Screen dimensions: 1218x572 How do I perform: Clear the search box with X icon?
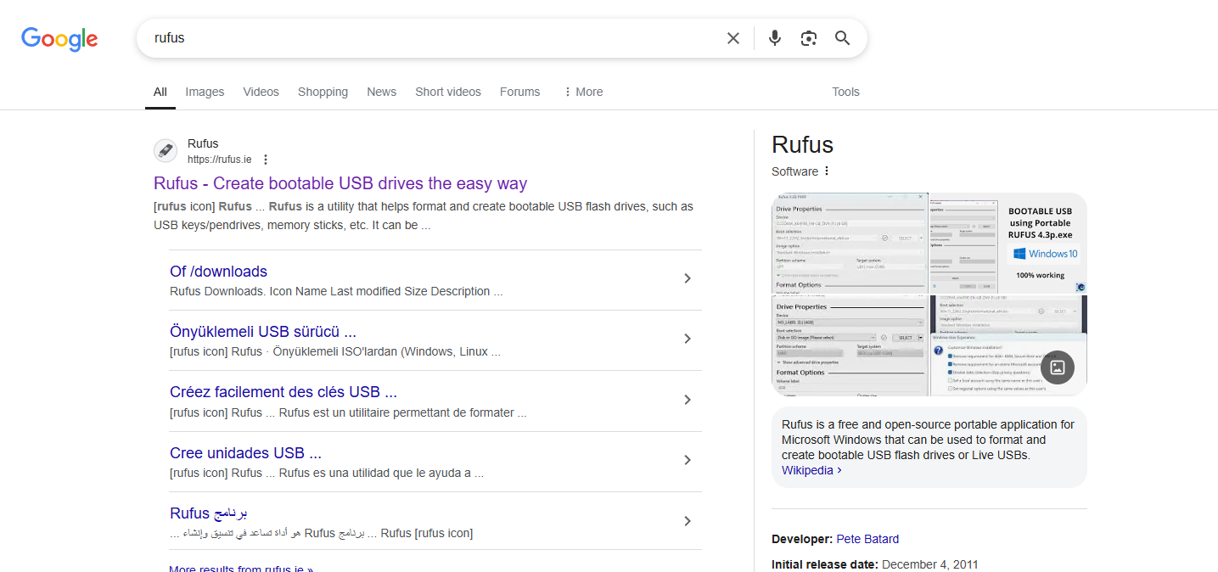click(x=733, y=38)
